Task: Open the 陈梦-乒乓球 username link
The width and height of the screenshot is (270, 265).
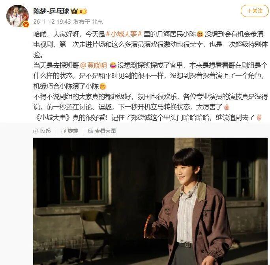Action: pyautogui.click(x=51, y=11)
